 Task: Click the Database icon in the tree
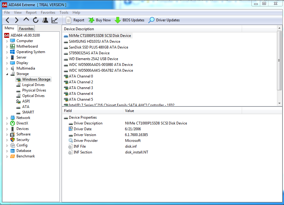[13, 151]
